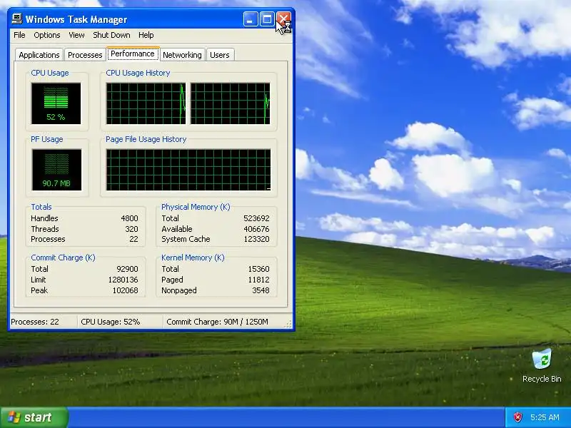Viewport: 571px width, 428px height.
Task: Click the Windows logo on the start button
Action: (14, 417)
